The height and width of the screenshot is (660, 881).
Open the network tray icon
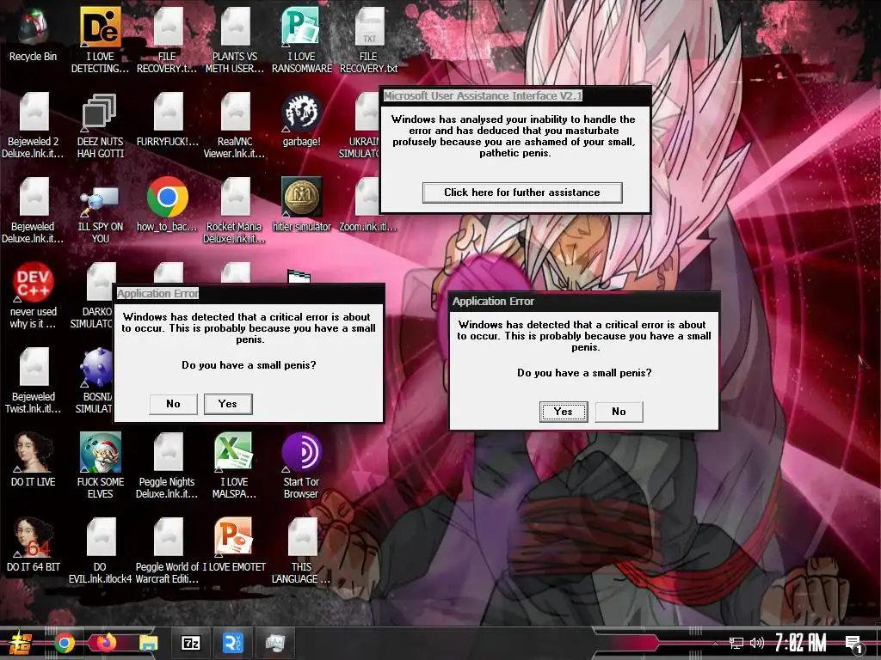(x=736, y=643)
